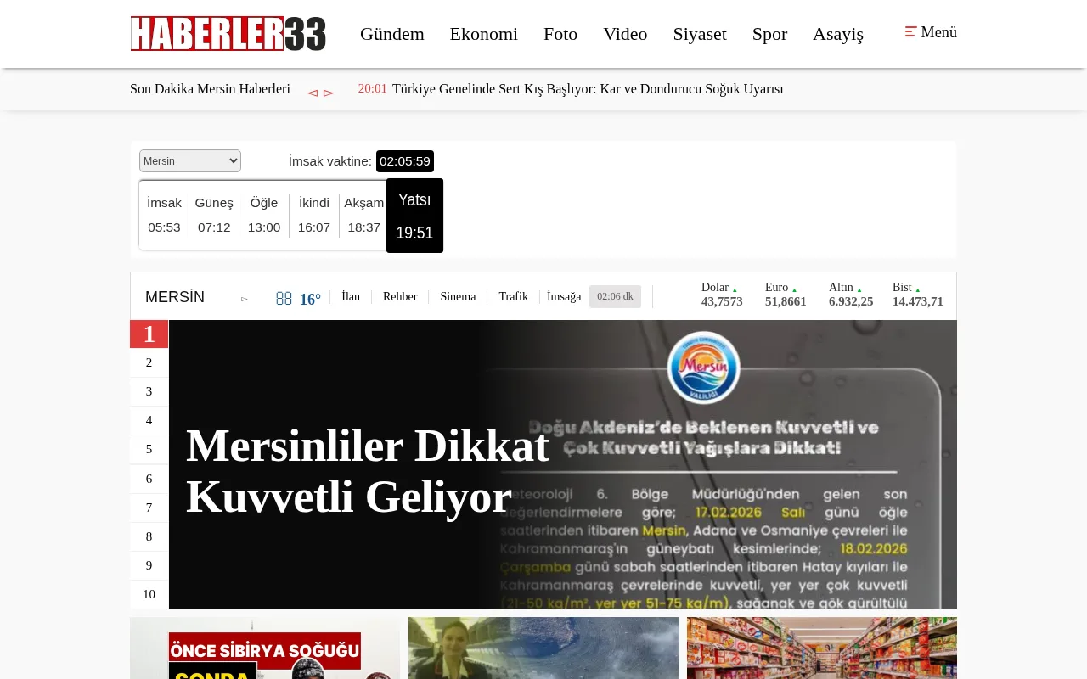Expand the Altın rate indicator
1087x679 pixels.
[x=859, y=289]
